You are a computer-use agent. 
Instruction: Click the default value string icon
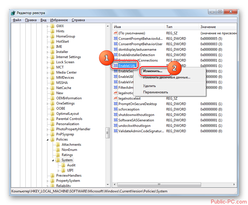pos(116,33)
